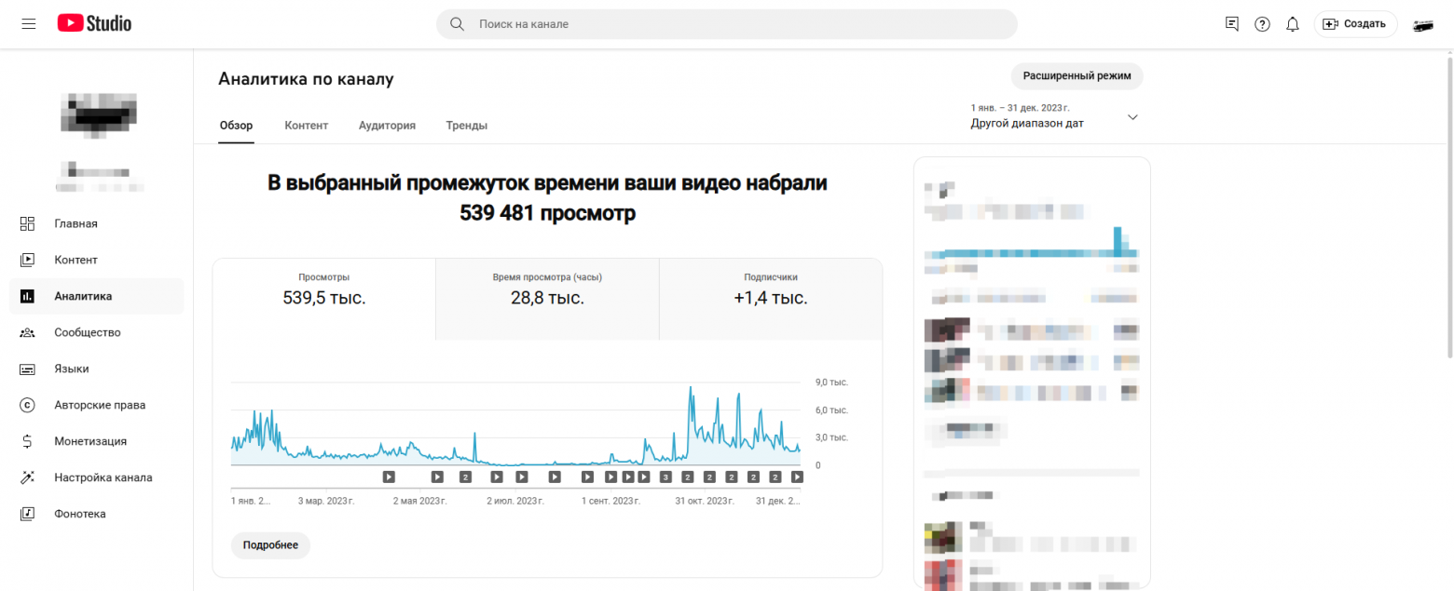This screenshot has width=1454, height=591.
Task: Open Языки via its subtitles icon
Action: point(27,369)
